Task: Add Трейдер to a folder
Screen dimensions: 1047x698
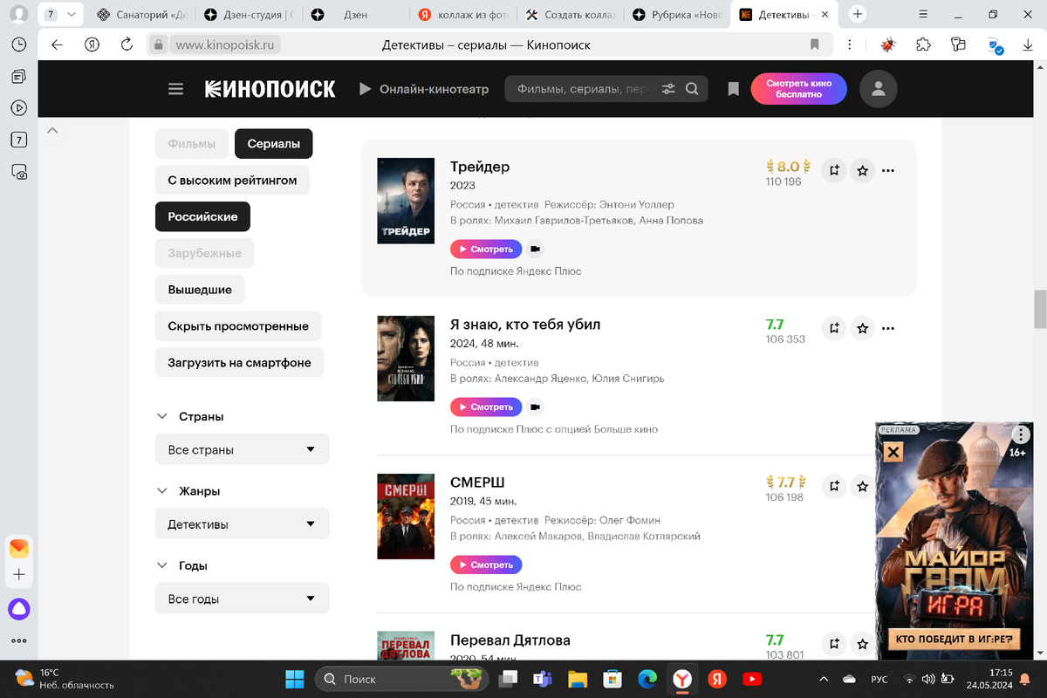Action: [x=834, y=170]
